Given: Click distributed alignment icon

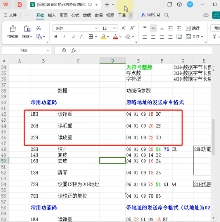Looking at the screenshot, I should coord(179,37).
